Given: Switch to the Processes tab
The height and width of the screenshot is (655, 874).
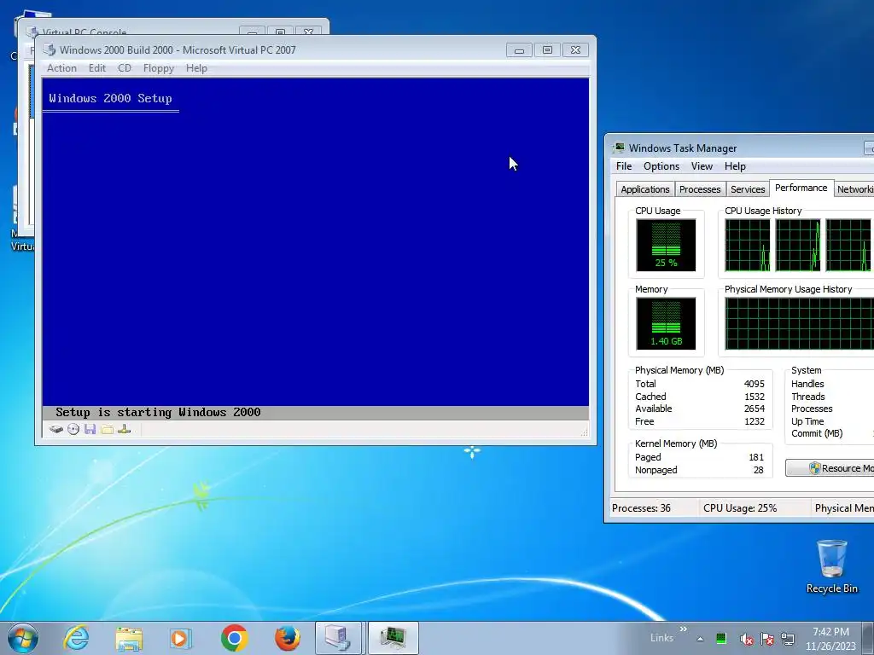Looking at the screenshot, I should 700,189.
